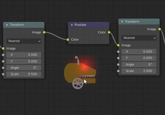Click Image output socket of right Transform
Image resolution: width=165 pixels, height=115 pixels.
159,29
